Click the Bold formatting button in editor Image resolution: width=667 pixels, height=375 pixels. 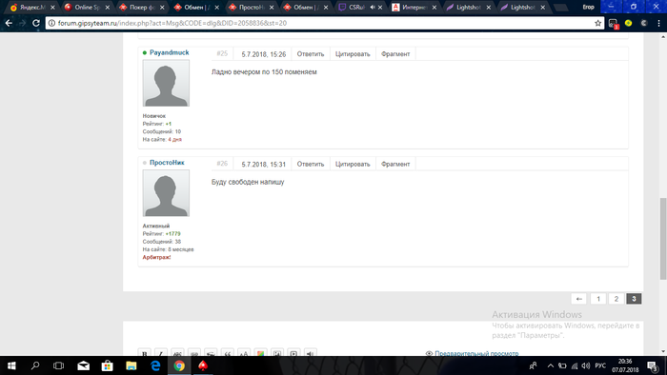coord(145,353)
